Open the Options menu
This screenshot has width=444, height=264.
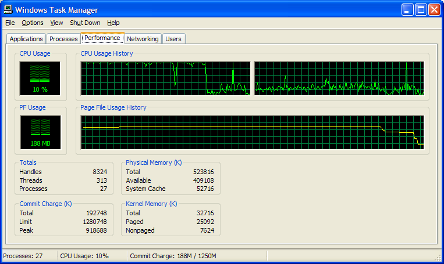coord(33,23)
